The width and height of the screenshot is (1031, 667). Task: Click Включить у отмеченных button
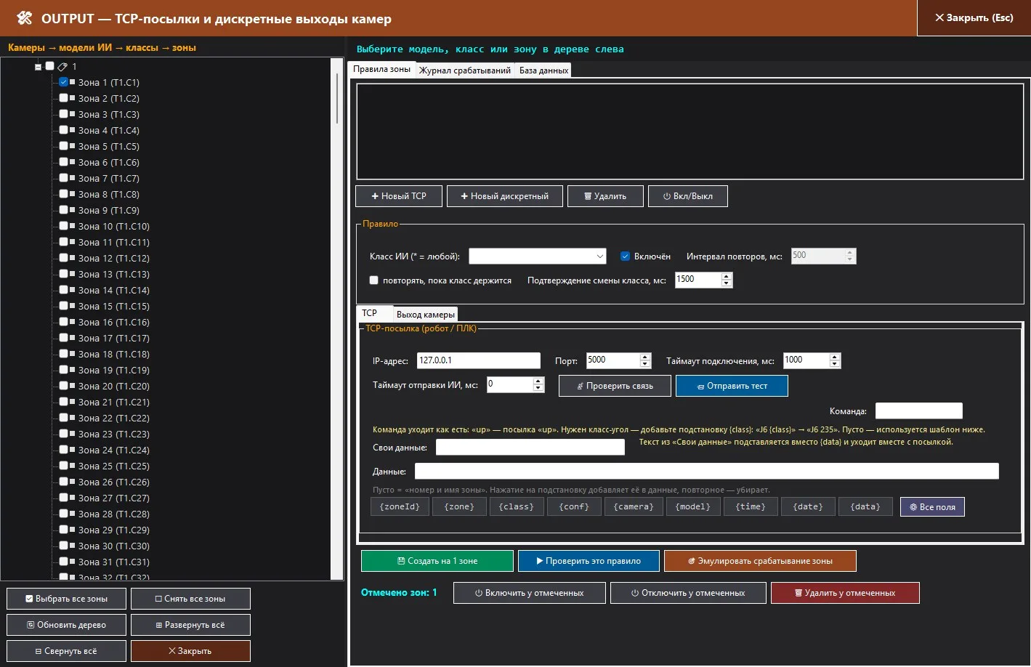(530, 593)
